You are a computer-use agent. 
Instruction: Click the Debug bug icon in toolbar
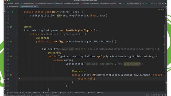point(147,3)
